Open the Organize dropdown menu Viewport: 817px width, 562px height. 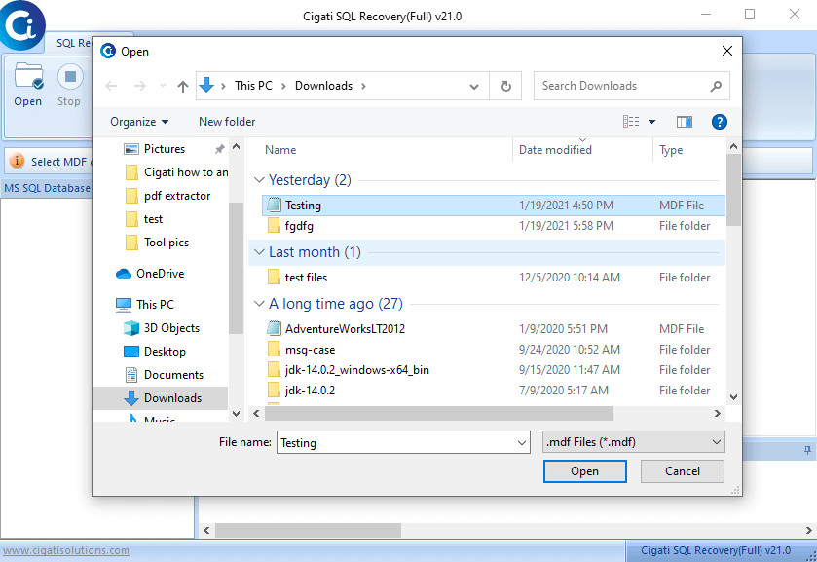(139, 122)
